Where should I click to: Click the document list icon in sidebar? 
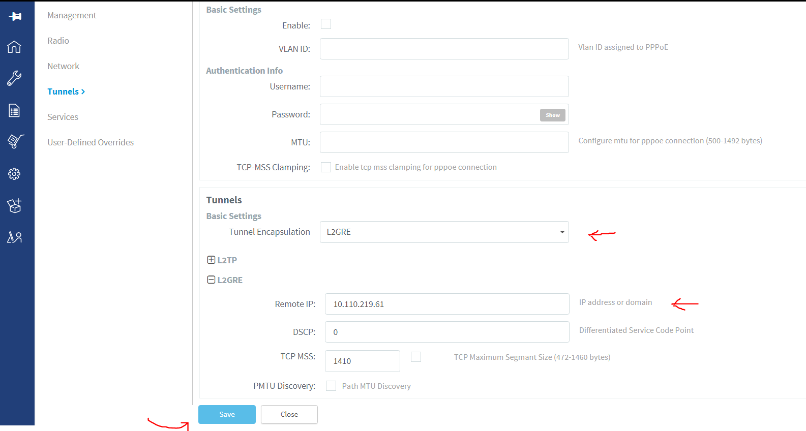pos(14,110)
